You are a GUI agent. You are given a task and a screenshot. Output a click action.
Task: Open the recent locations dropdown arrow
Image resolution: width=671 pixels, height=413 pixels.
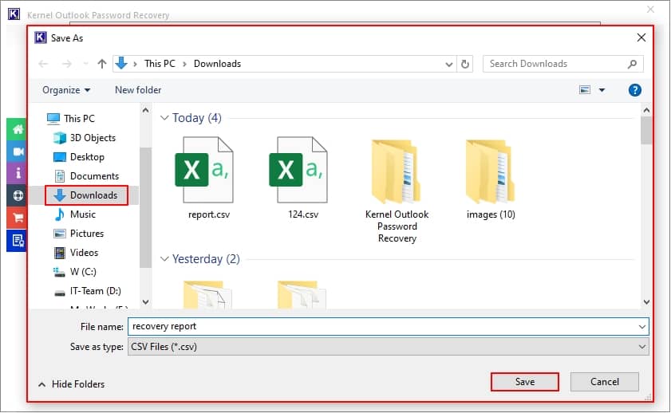coord(85,64)
